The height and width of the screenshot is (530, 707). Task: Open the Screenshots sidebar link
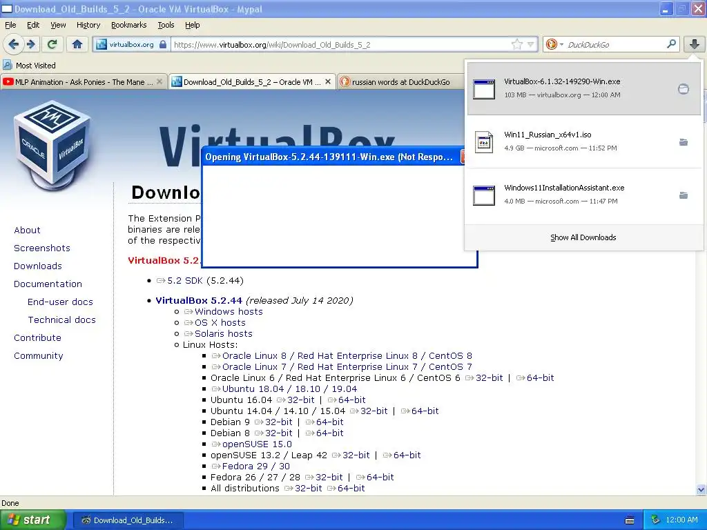[x=42, y=248]
